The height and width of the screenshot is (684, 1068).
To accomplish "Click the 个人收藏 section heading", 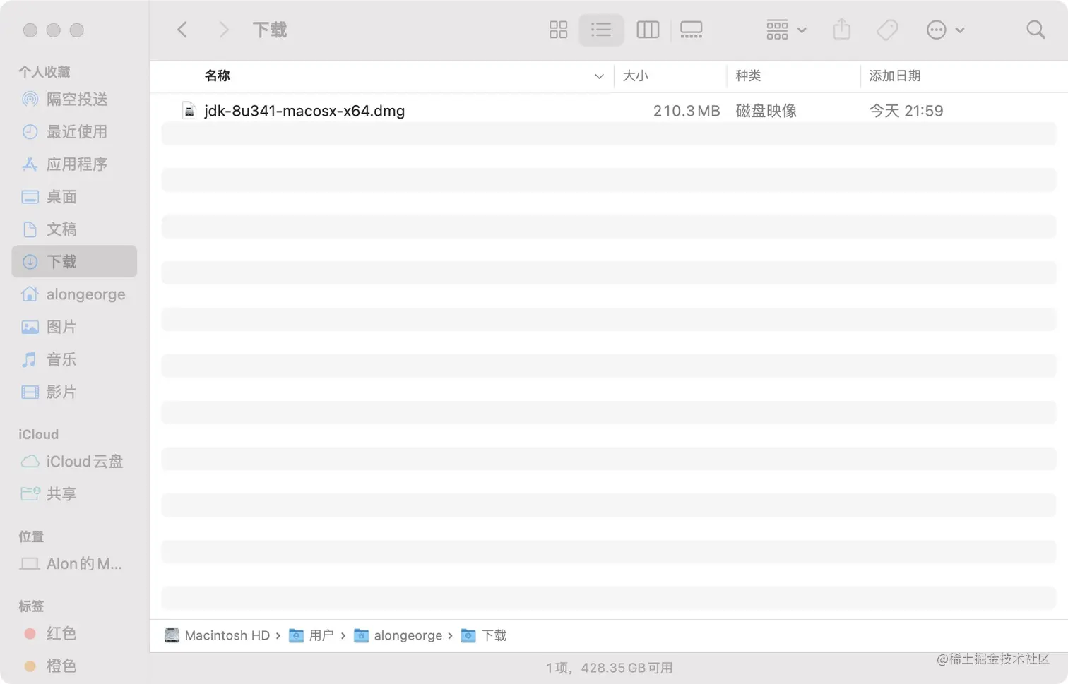I will coord(44,72).
